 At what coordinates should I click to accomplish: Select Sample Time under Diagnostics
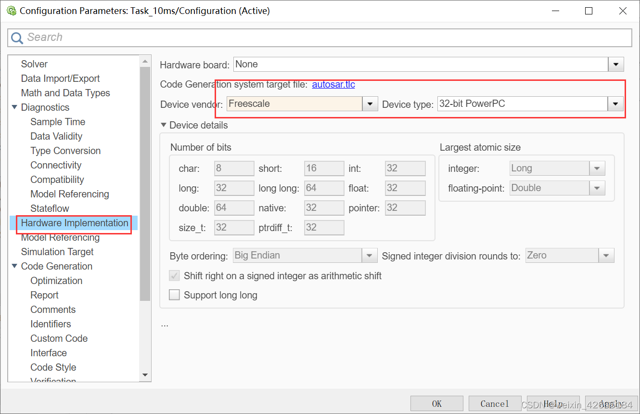pos(58,122)
